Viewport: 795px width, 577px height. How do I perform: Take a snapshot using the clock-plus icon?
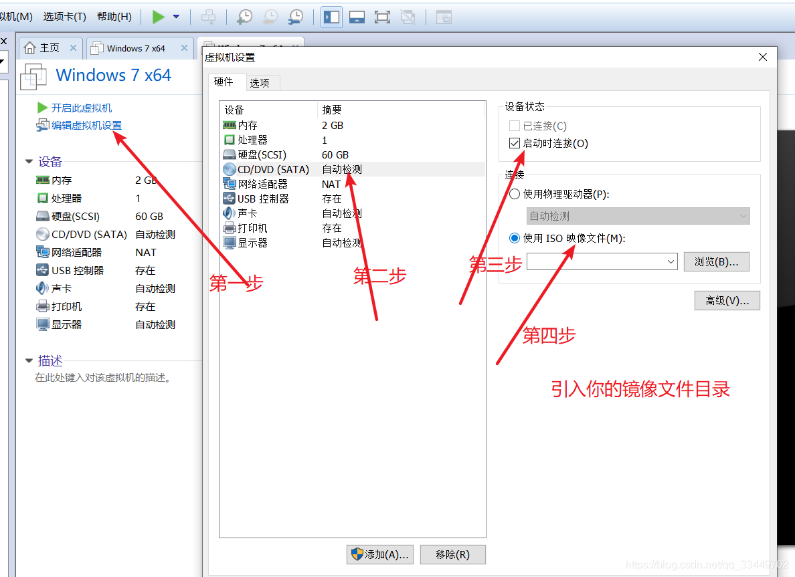click(x=245, y=17)
